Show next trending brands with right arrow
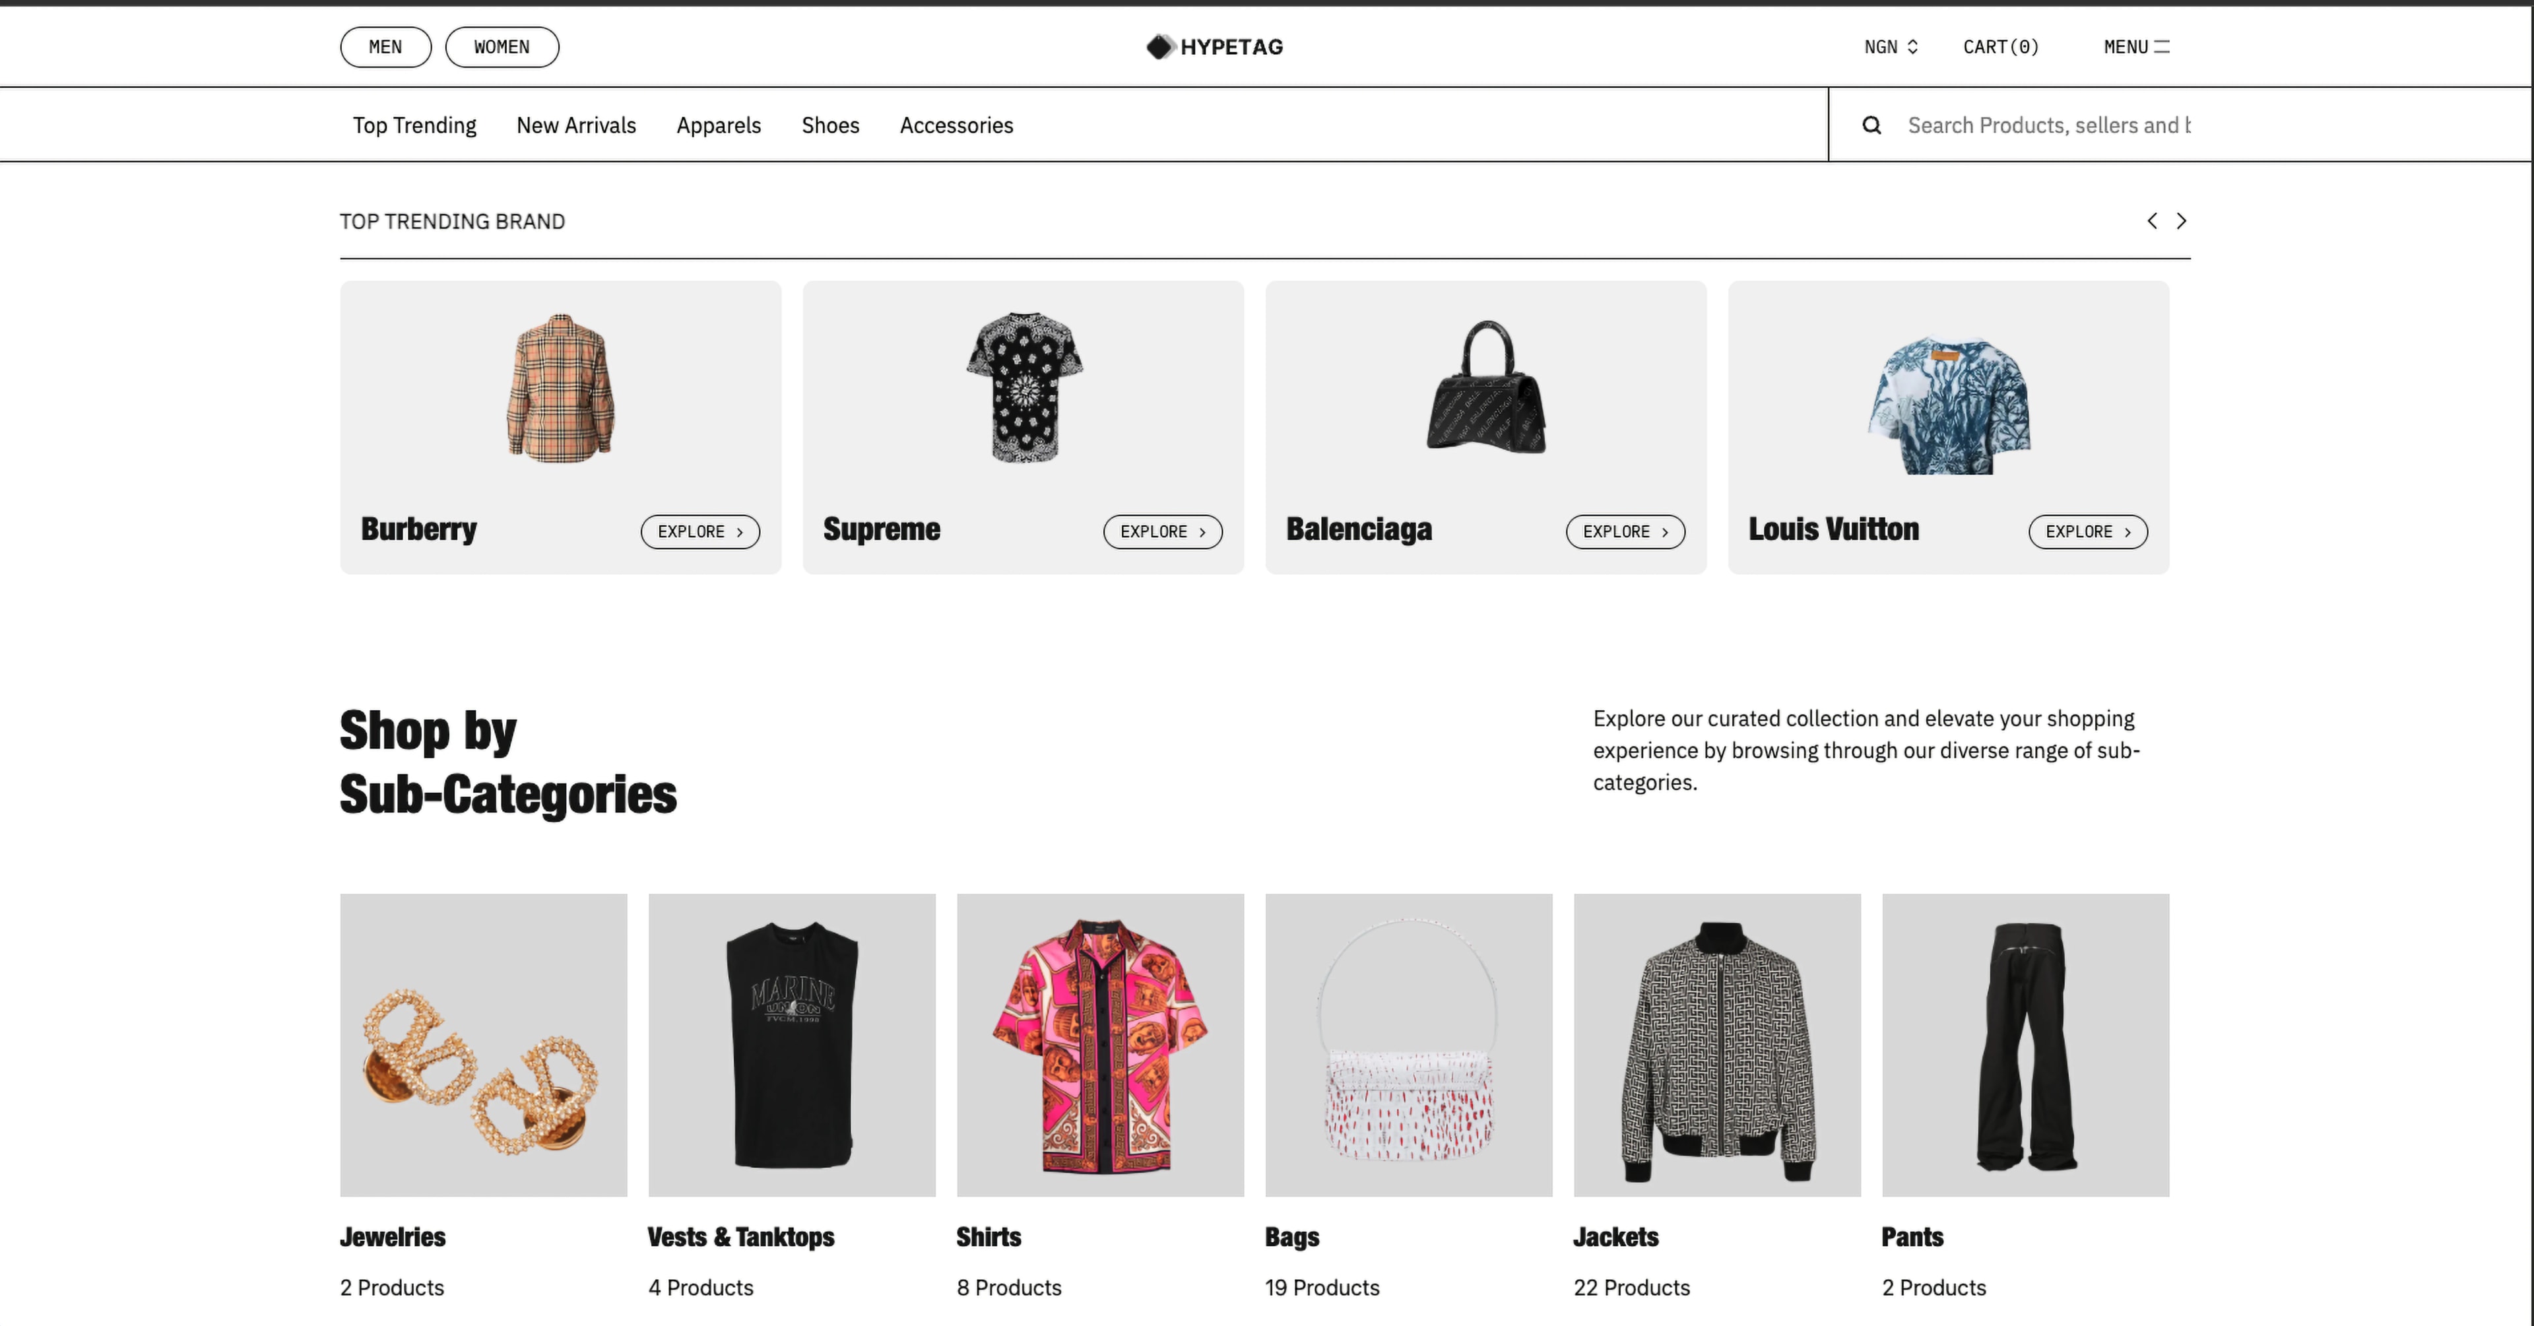2534x1326 pixels. [x=2181, y=221]
